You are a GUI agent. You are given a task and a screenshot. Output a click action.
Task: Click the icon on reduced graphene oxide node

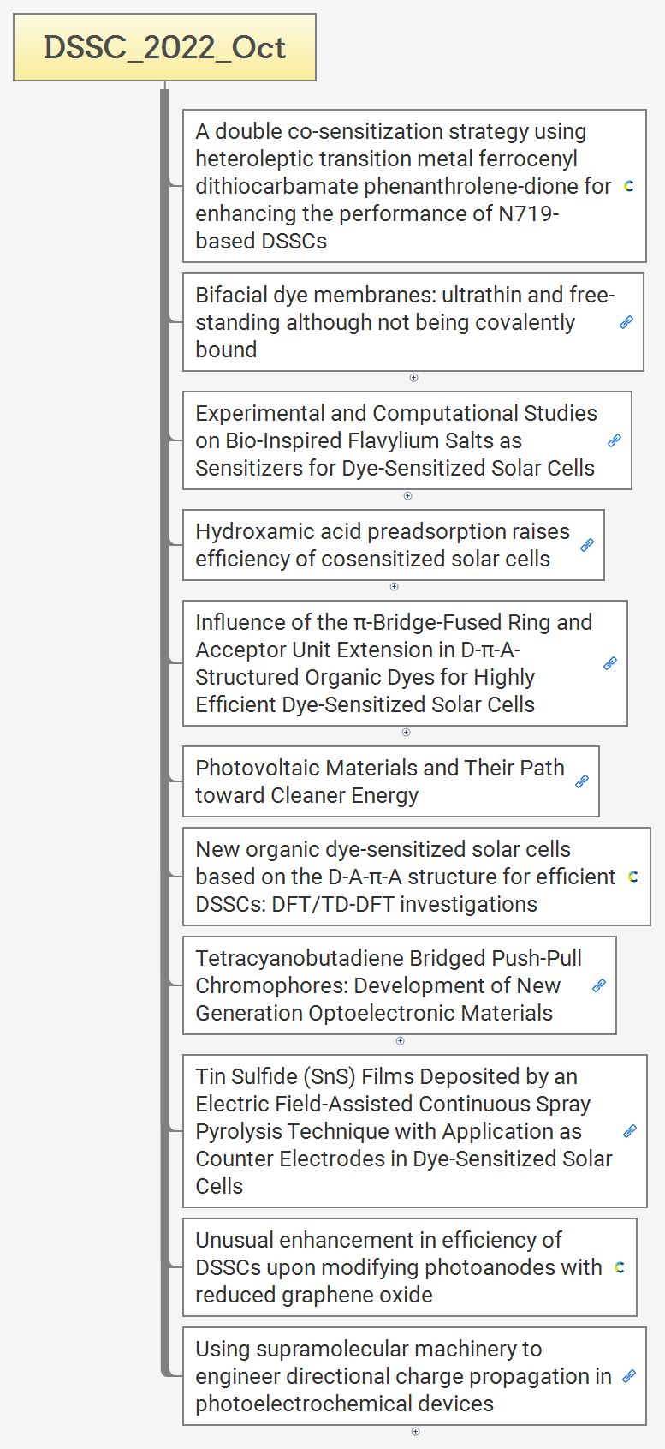click(x=620, y=1267)
